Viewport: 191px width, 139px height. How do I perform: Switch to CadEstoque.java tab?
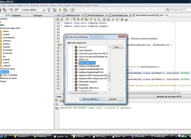pos(73,15)
